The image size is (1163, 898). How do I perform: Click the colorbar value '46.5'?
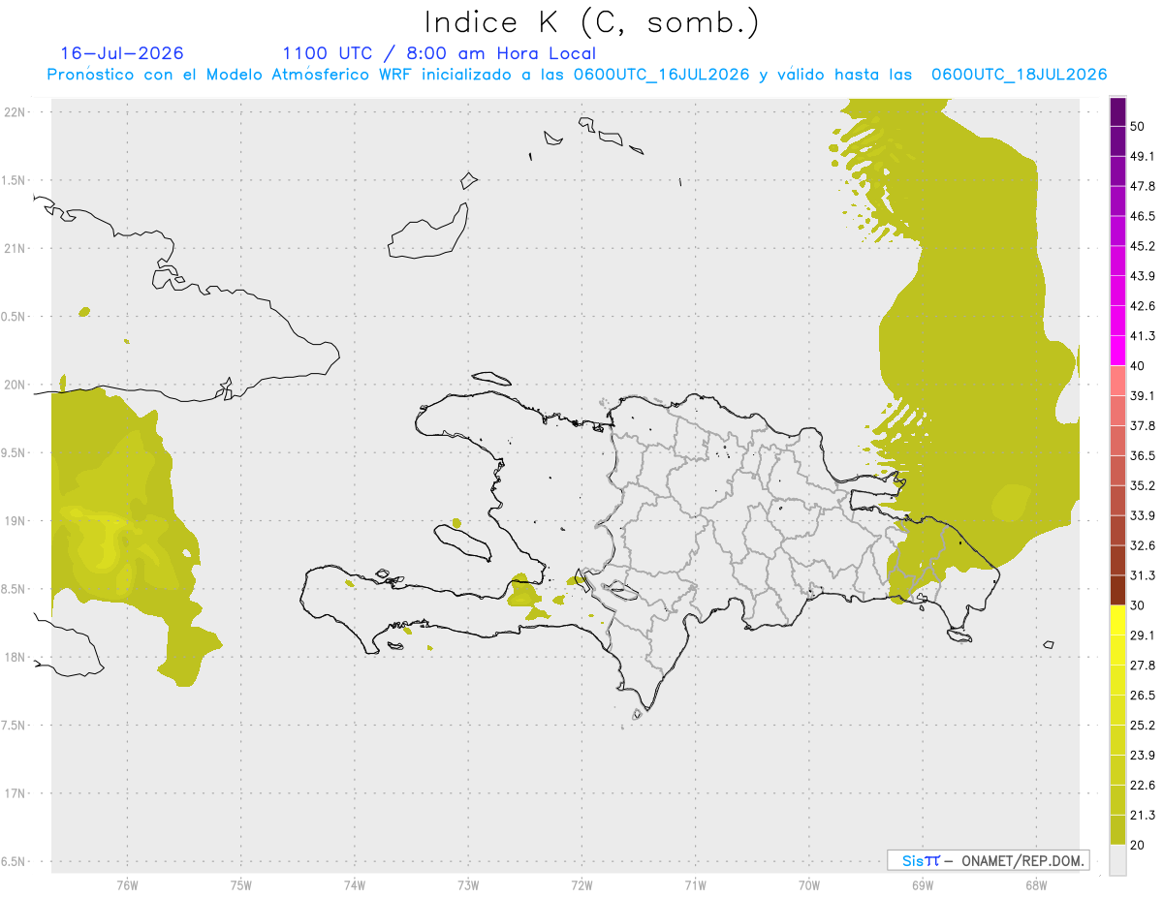click(1144, 216)
